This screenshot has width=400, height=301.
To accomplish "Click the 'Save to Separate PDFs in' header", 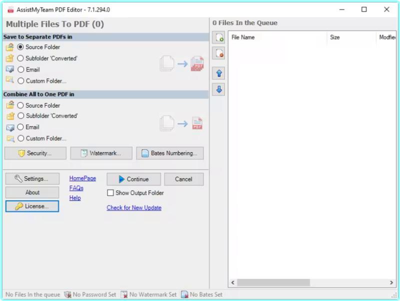I will point(38,37).
